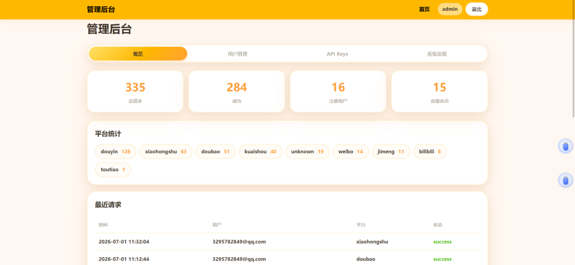This screenshot has width=575, height=265.
Task: Click the 最近请求 section heading
Action: click(108, 204)
